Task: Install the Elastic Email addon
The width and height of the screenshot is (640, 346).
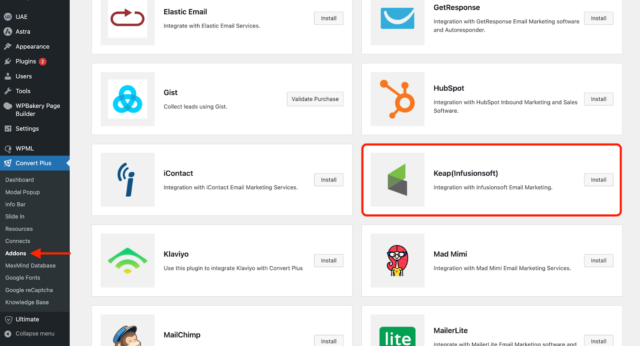Action: pyautogui.click(x=329, y=18)
